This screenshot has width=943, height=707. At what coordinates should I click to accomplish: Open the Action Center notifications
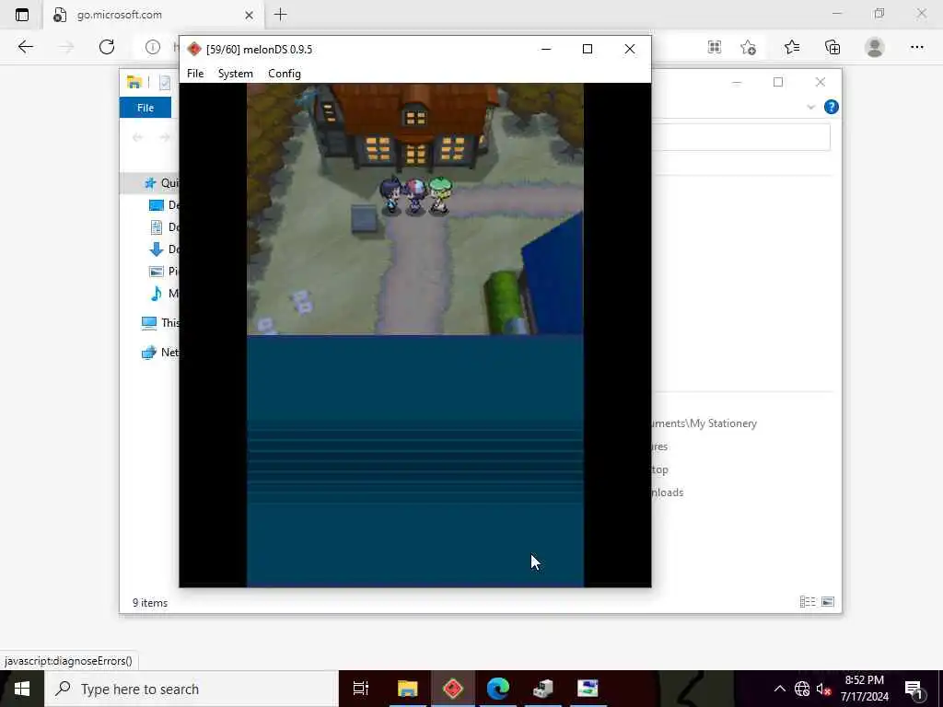914,689
